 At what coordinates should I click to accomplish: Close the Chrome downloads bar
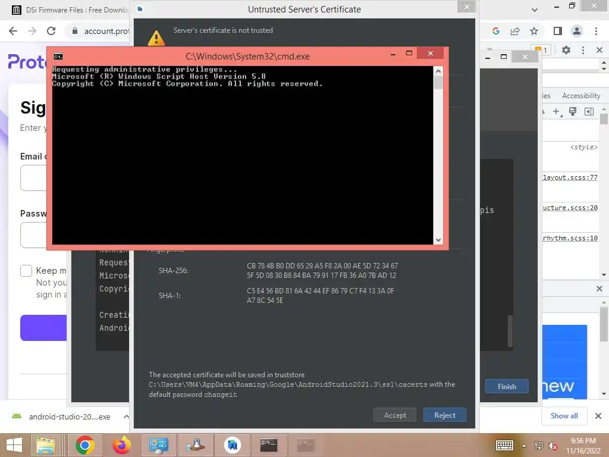pyautogui.click(x=598, y=416)
